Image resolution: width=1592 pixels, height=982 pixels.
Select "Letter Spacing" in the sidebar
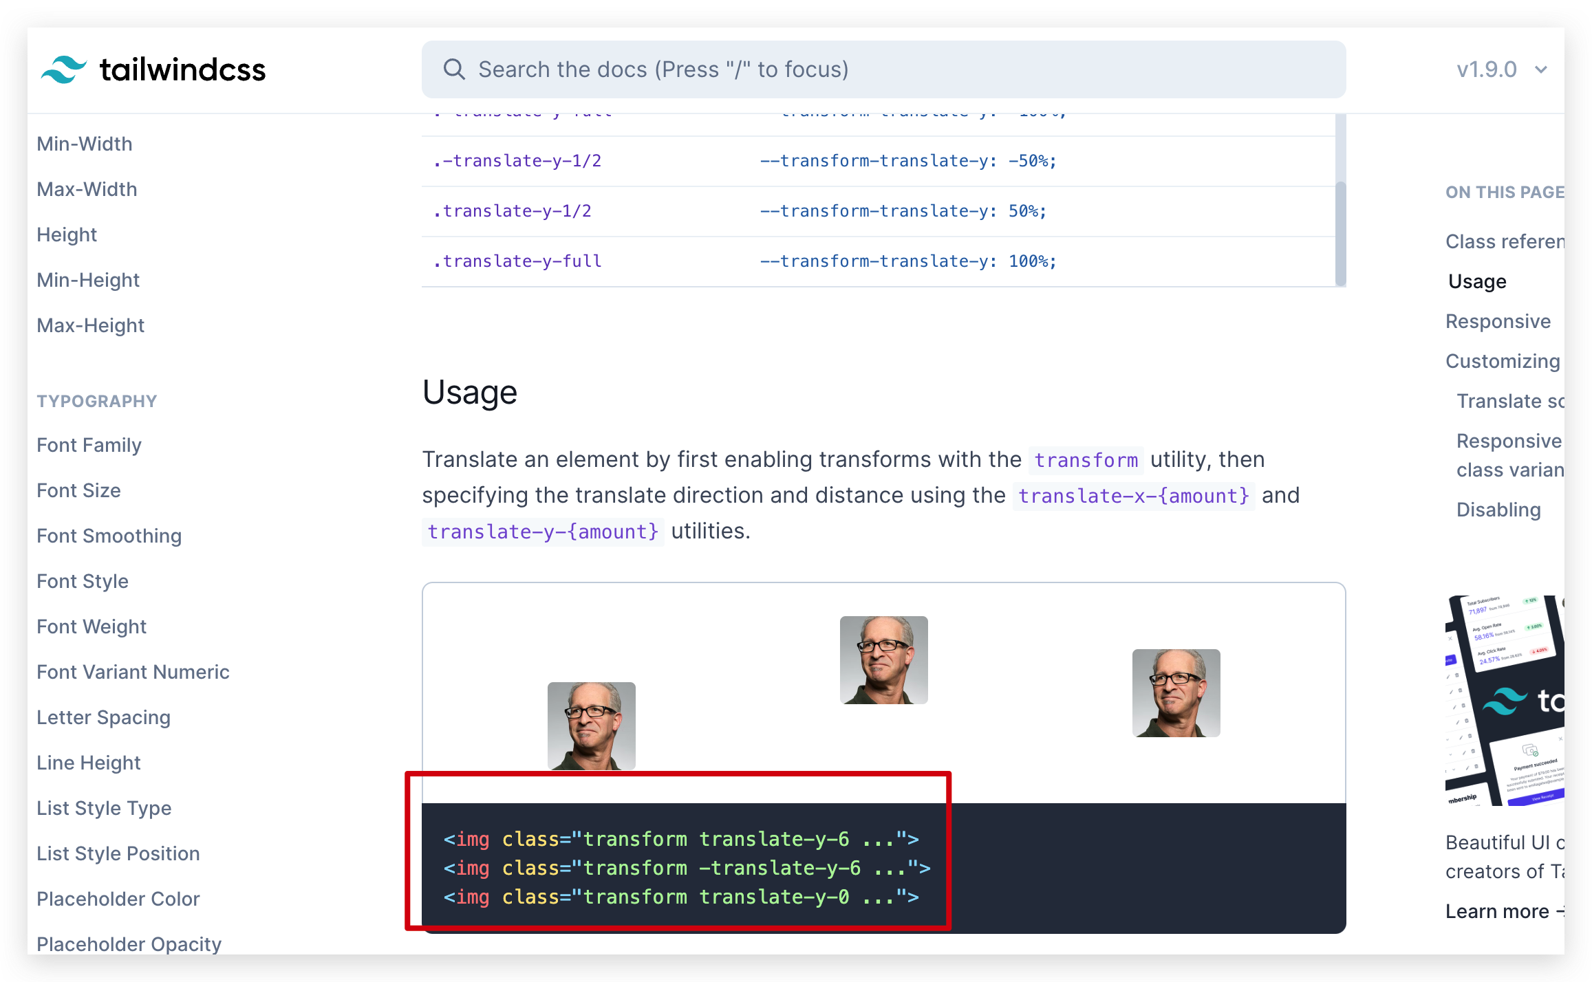pyautogui.click(x=104, y=717)
